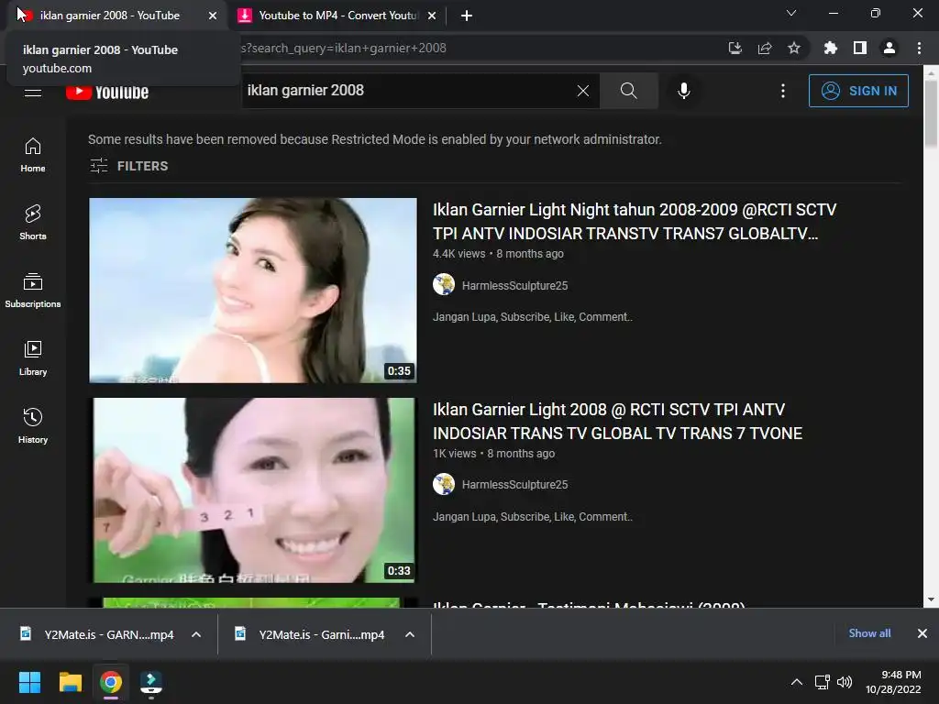This screenshot has height=704, width=939.
Task: Open the download app icon in taskbar
Action: tap(151, 682)
